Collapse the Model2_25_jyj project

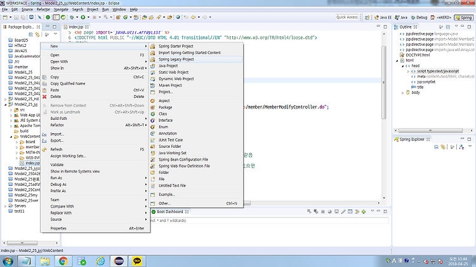click(x=5, y=105)
